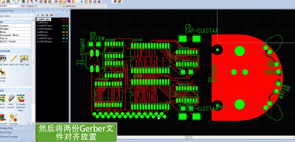The height and width of the screenshot is (142, 295).
Task: Click red line swatch of layer 1:art001.pho
Action: 64,19
